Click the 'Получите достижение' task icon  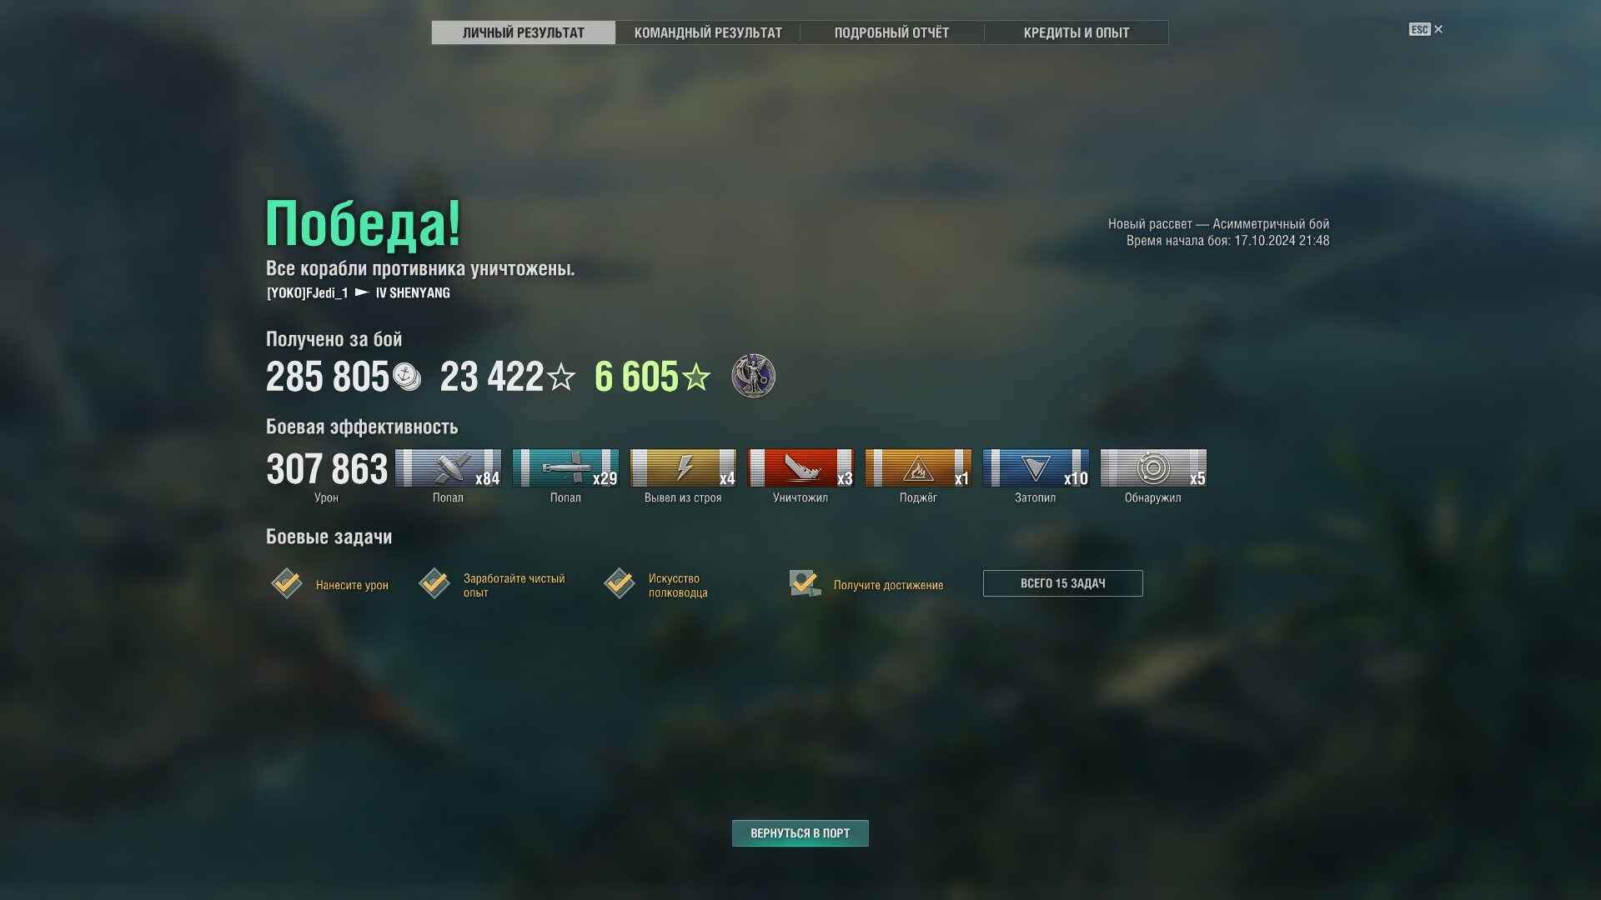click(805, 583)
